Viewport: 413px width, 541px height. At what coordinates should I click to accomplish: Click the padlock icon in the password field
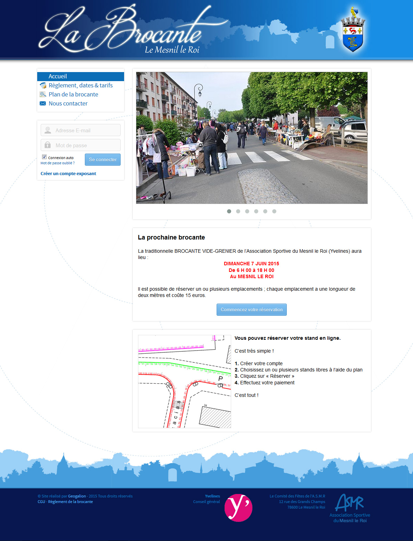[48, 145]
